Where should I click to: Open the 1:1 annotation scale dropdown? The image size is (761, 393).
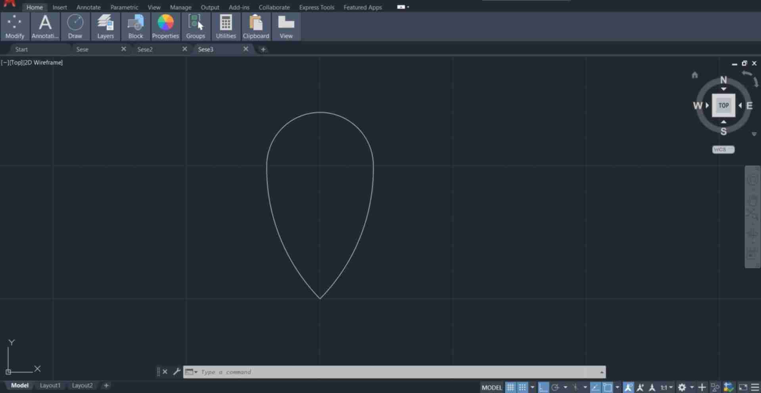[x=667, y=387]
